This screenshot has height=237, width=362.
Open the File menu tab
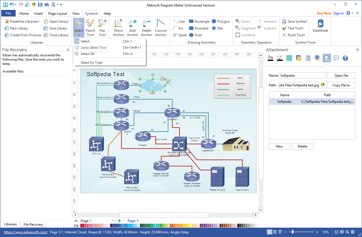coord(8,13)
